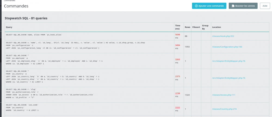Click the ps_hook_alias query text
The image size is (272, 117).
click(34, 35)
